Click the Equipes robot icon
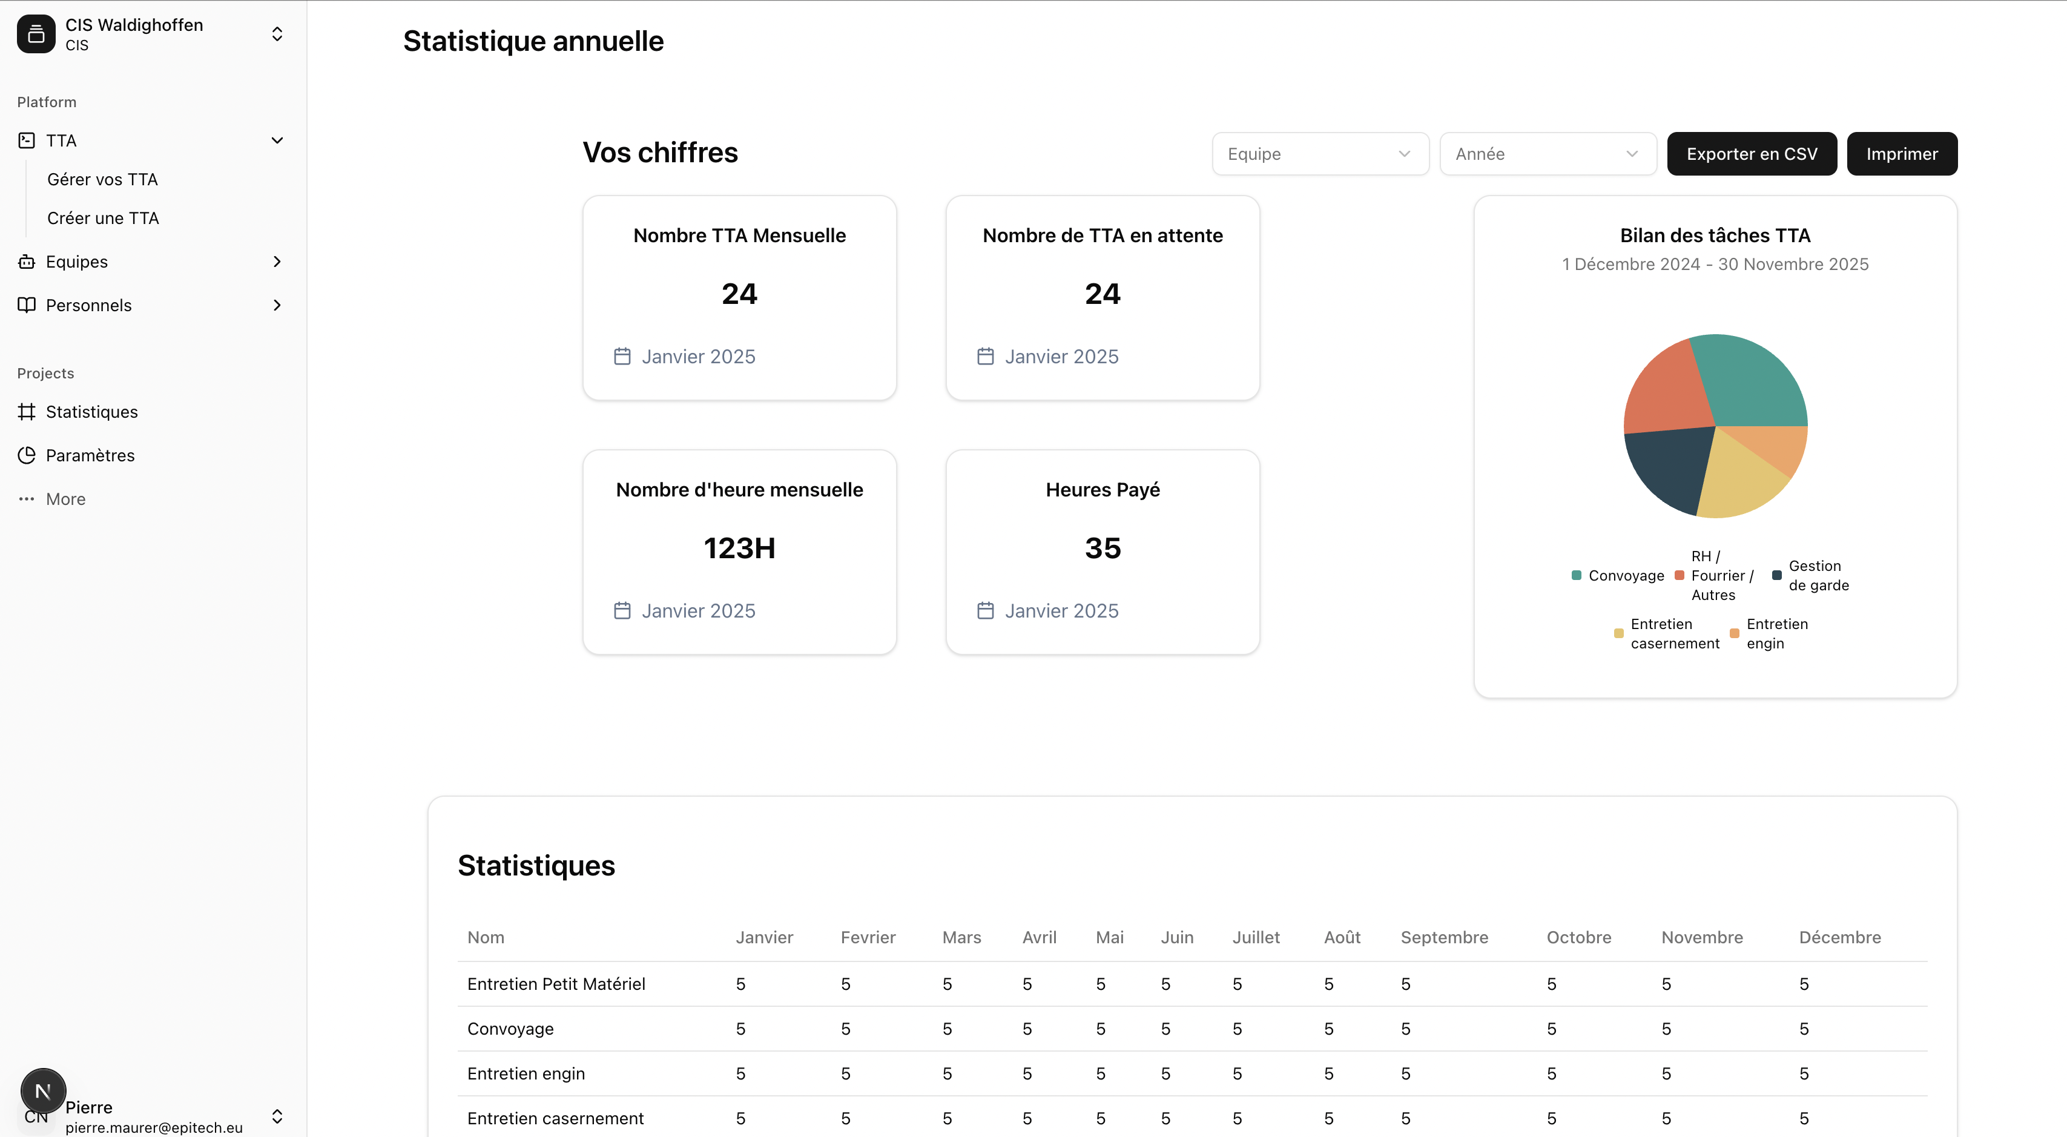This screenshot has width=2067, height=1137. point(27,262)
